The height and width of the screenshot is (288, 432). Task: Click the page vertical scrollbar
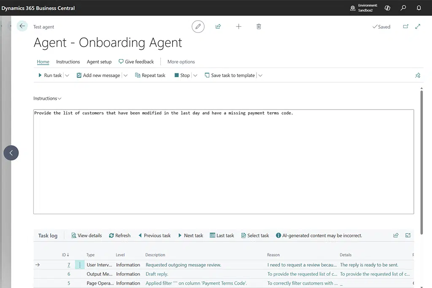click(421, 162)
